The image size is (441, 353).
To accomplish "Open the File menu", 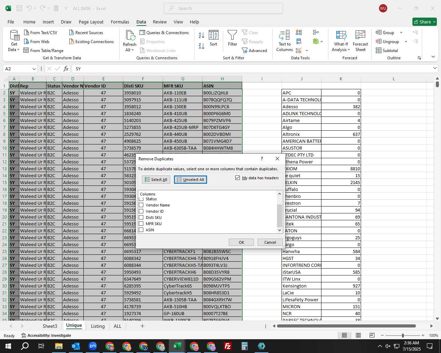I will (x=11, y=22).
